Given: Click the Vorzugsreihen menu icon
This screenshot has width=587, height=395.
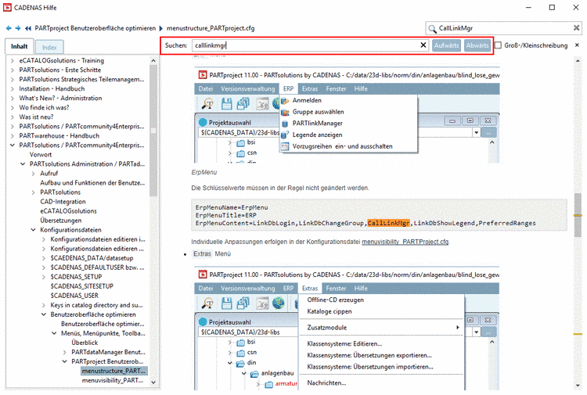Looking at the screenshot, I should click(x=285, y=146).
